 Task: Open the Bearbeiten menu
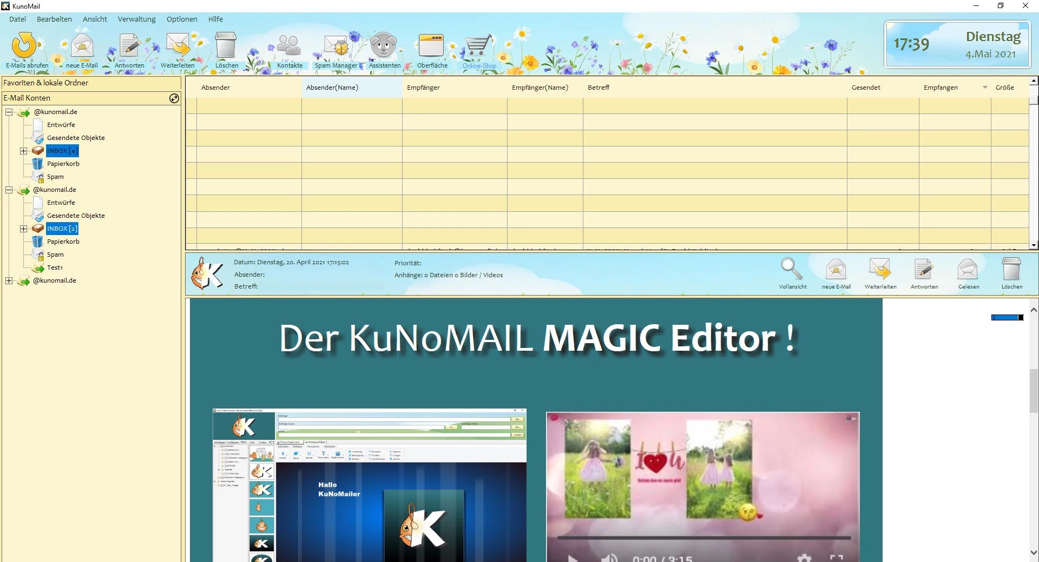[x=54, y=19]
